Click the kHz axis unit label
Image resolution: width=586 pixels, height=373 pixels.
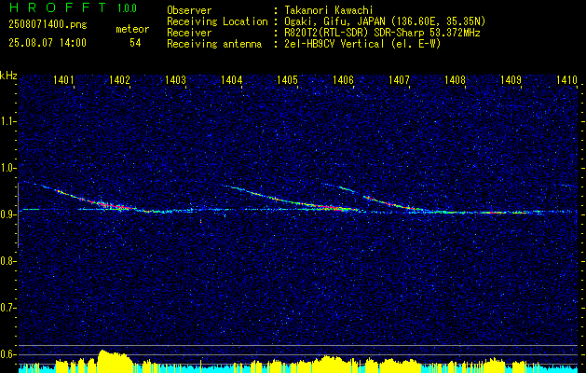pyautogui.click(x=9, y=76)
